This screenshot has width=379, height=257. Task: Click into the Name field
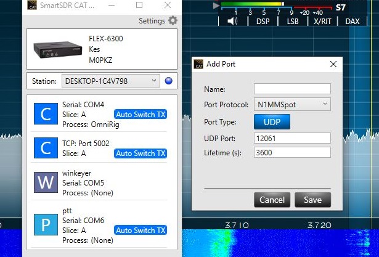pyautogui.click(x=292, y=89)
